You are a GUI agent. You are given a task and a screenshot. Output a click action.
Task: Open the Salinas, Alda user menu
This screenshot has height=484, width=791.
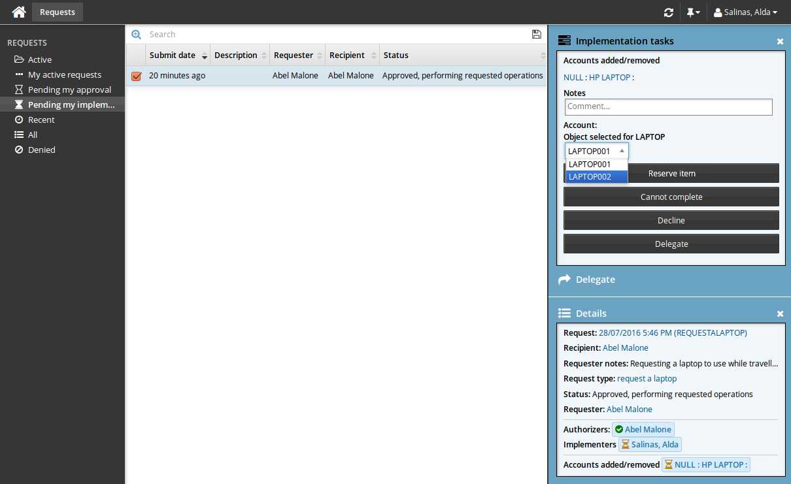click(745, 12)
